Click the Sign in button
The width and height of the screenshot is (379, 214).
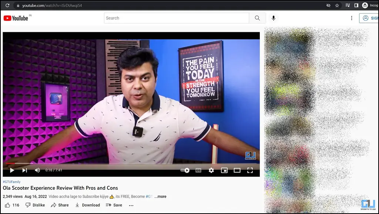point(369,18)
